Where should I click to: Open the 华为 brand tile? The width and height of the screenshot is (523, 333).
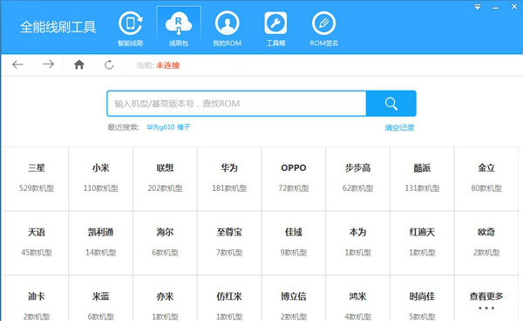(x=229, y=179)
